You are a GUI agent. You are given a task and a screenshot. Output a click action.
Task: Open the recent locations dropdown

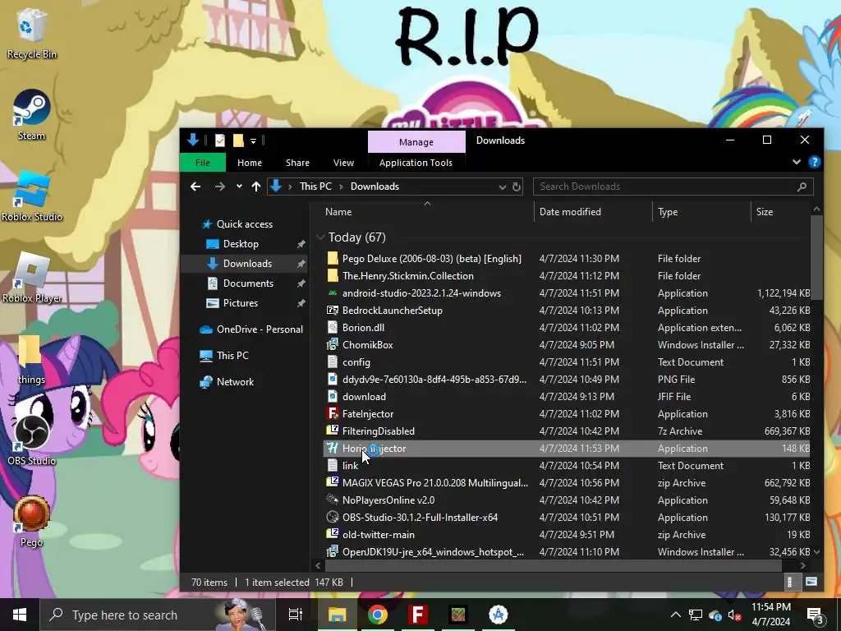239,187
